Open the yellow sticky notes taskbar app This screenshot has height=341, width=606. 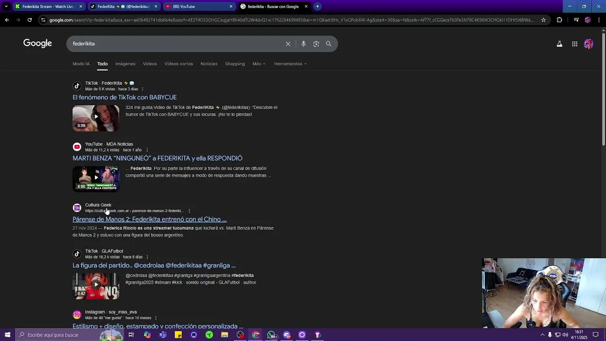pos(178,335)
